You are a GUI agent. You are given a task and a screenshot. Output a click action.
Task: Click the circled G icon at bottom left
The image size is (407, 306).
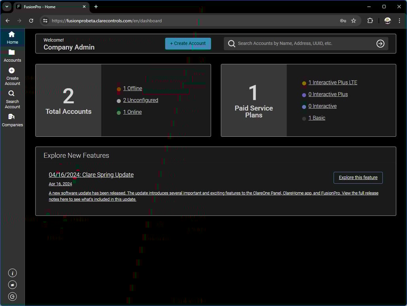(x=12, y=297)
